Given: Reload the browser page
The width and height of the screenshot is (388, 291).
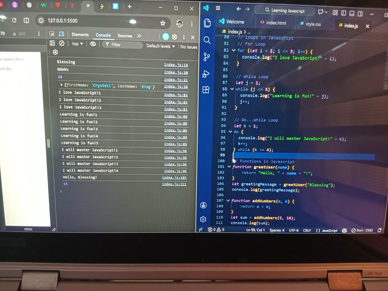Looking at the screenshot, I should pyautogui.click(x=14, y=20).
